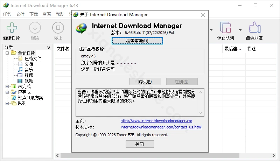
Task: Click the 文件名 column header
Action: point(63,49)
